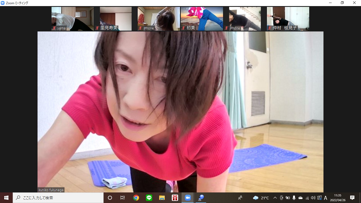
Task: Open the Wi-Fi network tray icon
Action: click(307, 198)
